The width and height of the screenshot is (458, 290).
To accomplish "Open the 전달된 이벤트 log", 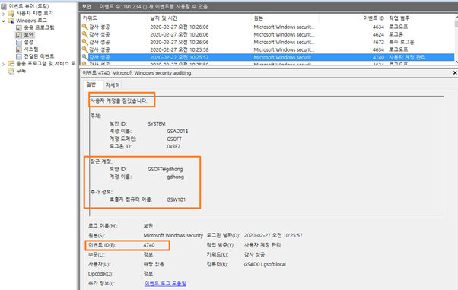I will click(x=39, y=56).
